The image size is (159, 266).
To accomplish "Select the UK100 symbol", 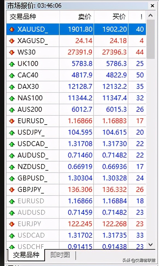I will pyautogui.click(x=28, y=64).
